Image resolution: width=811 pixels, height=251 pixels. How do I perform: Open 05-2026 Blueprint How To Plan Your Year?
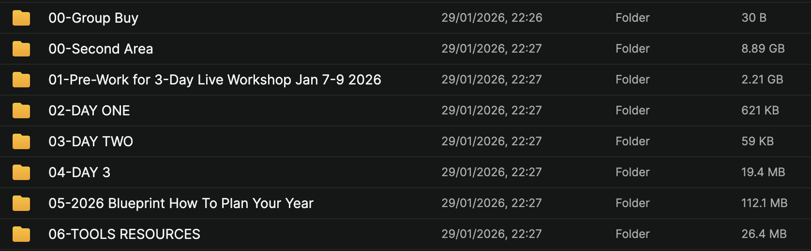(x=181, y=203)
